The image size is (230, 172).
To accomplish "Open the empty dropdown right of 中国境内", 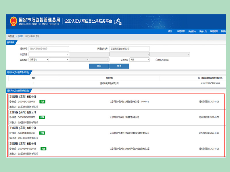I will pos(59,60).
